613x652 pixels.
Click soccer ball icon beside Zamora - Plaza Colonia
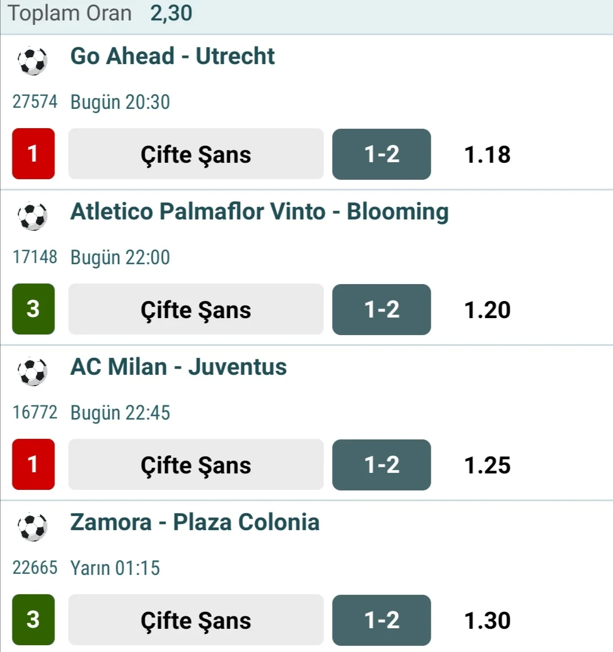32,527
